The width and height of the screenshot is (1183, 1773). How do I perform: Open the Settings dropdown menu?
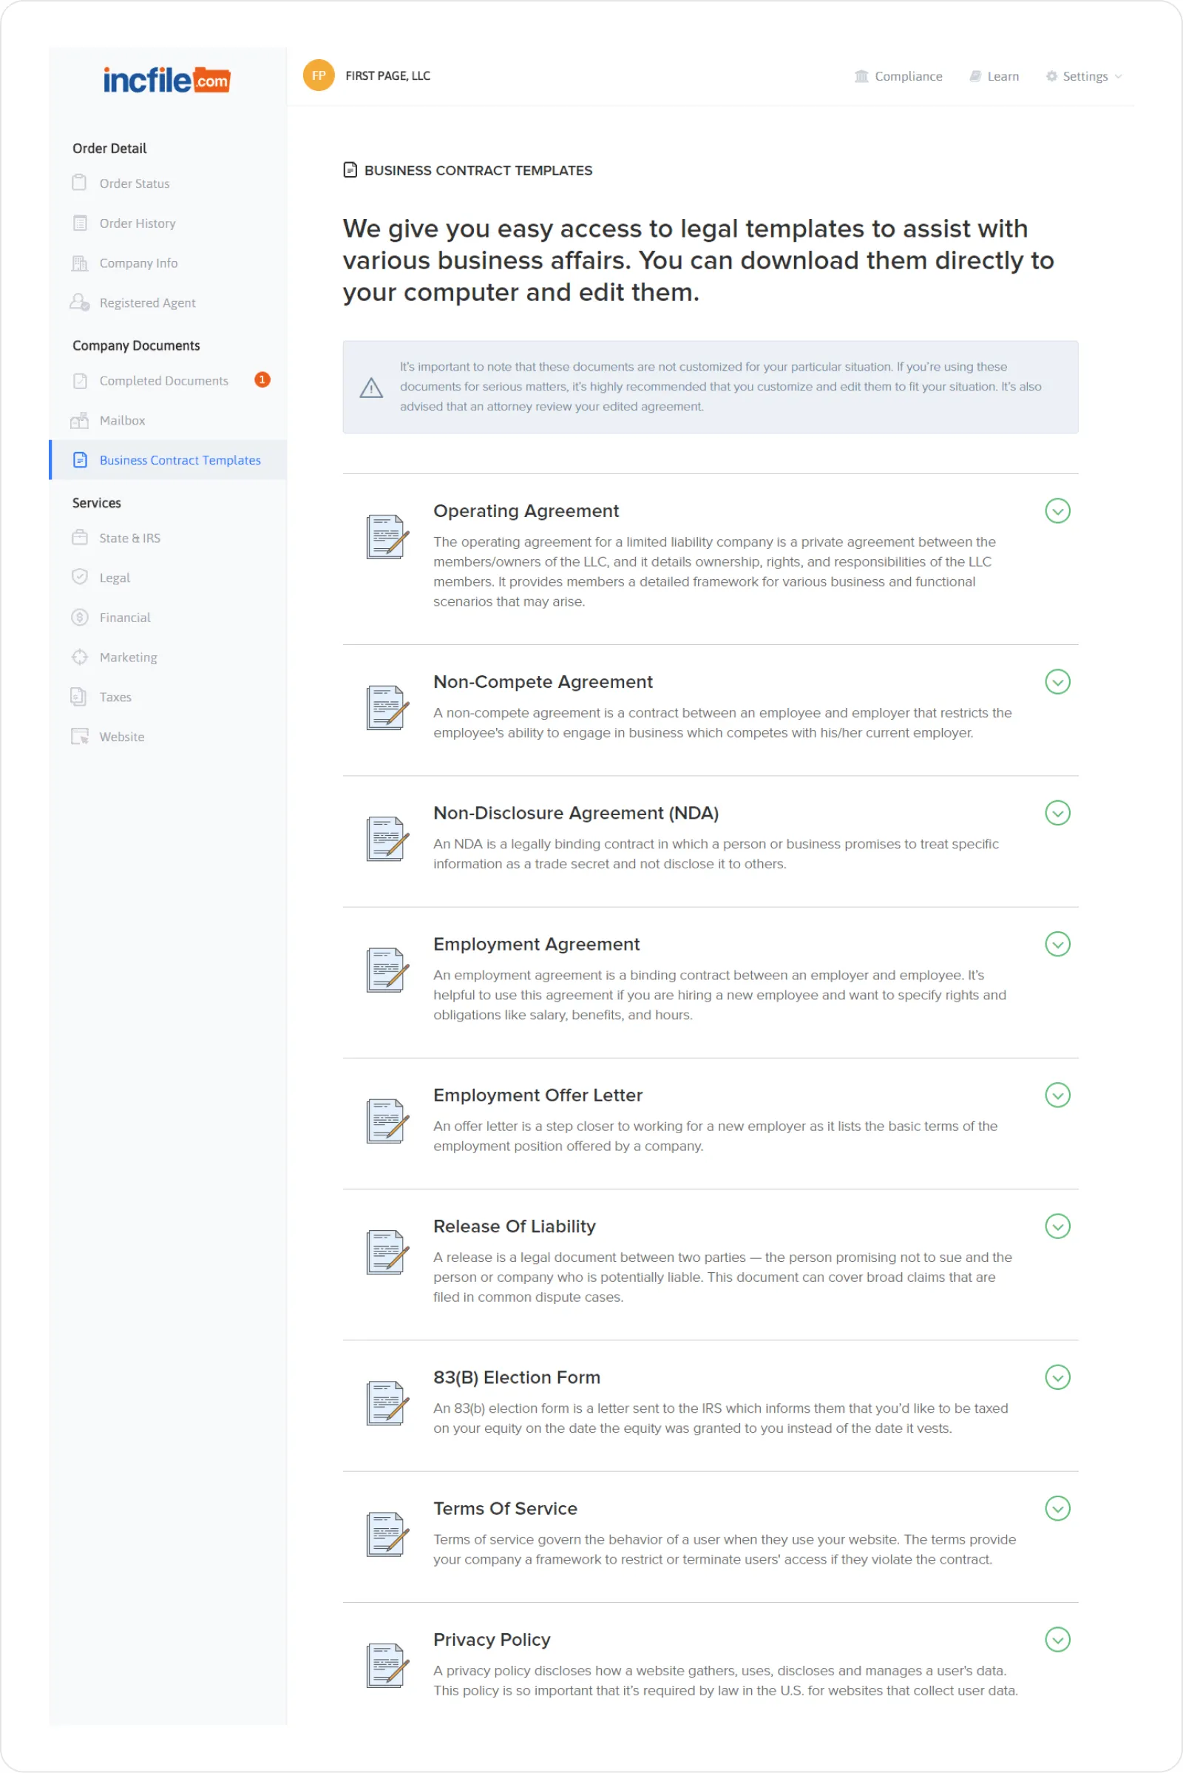[x=1084, y=76]
